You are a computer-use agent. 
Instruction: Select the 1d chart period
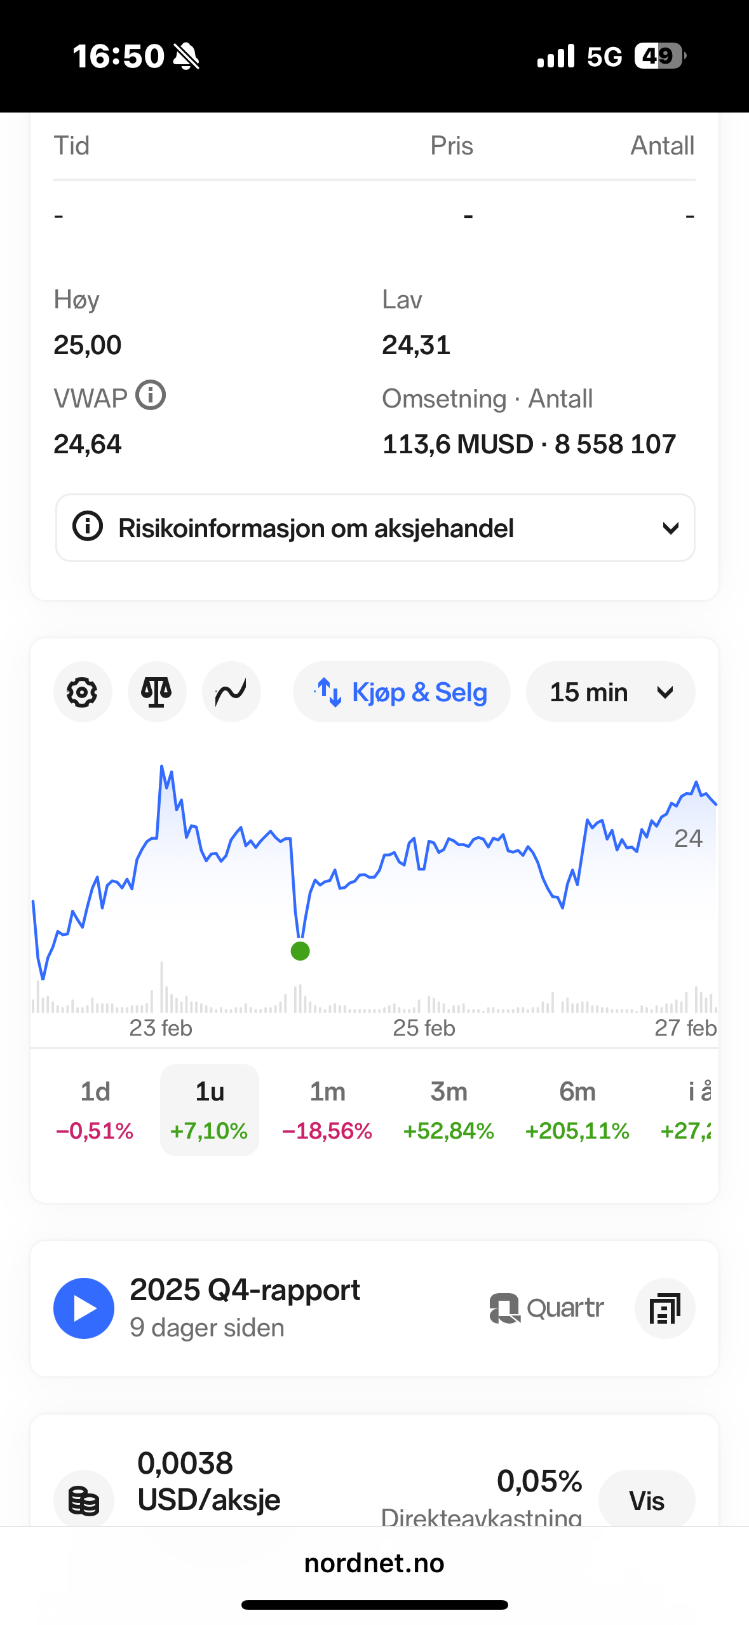pos(95,1109)
